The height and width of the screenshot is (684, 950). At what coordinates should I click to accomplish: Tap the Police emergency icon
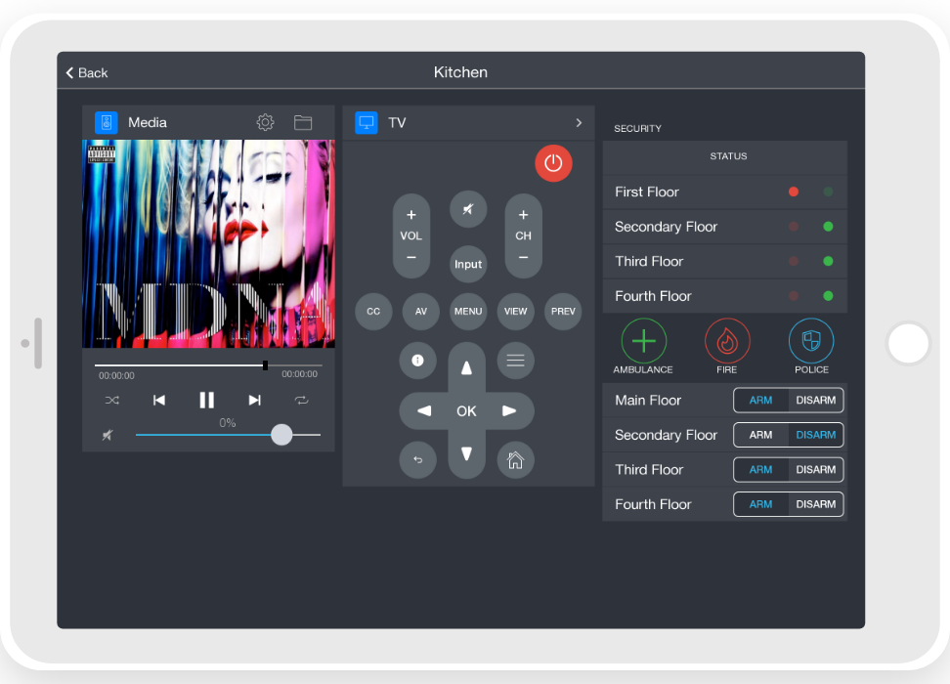tap(811, 341)
